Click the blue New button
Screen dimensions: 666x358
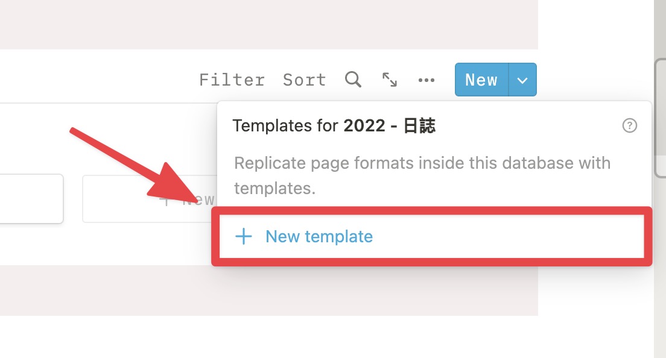click(481, 80)
